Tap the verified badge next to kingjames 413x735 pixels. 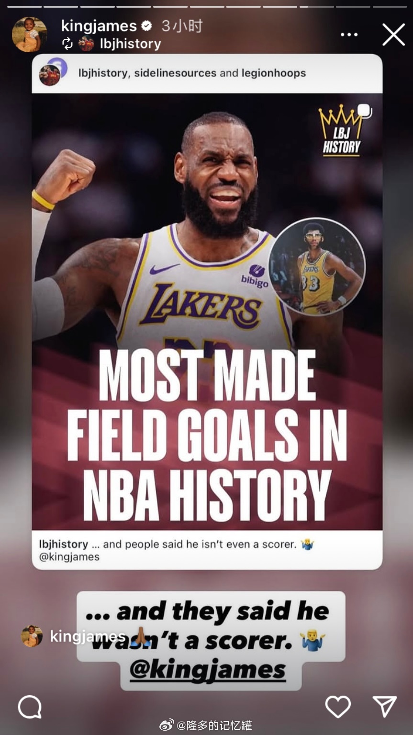(x=146, y=26)
